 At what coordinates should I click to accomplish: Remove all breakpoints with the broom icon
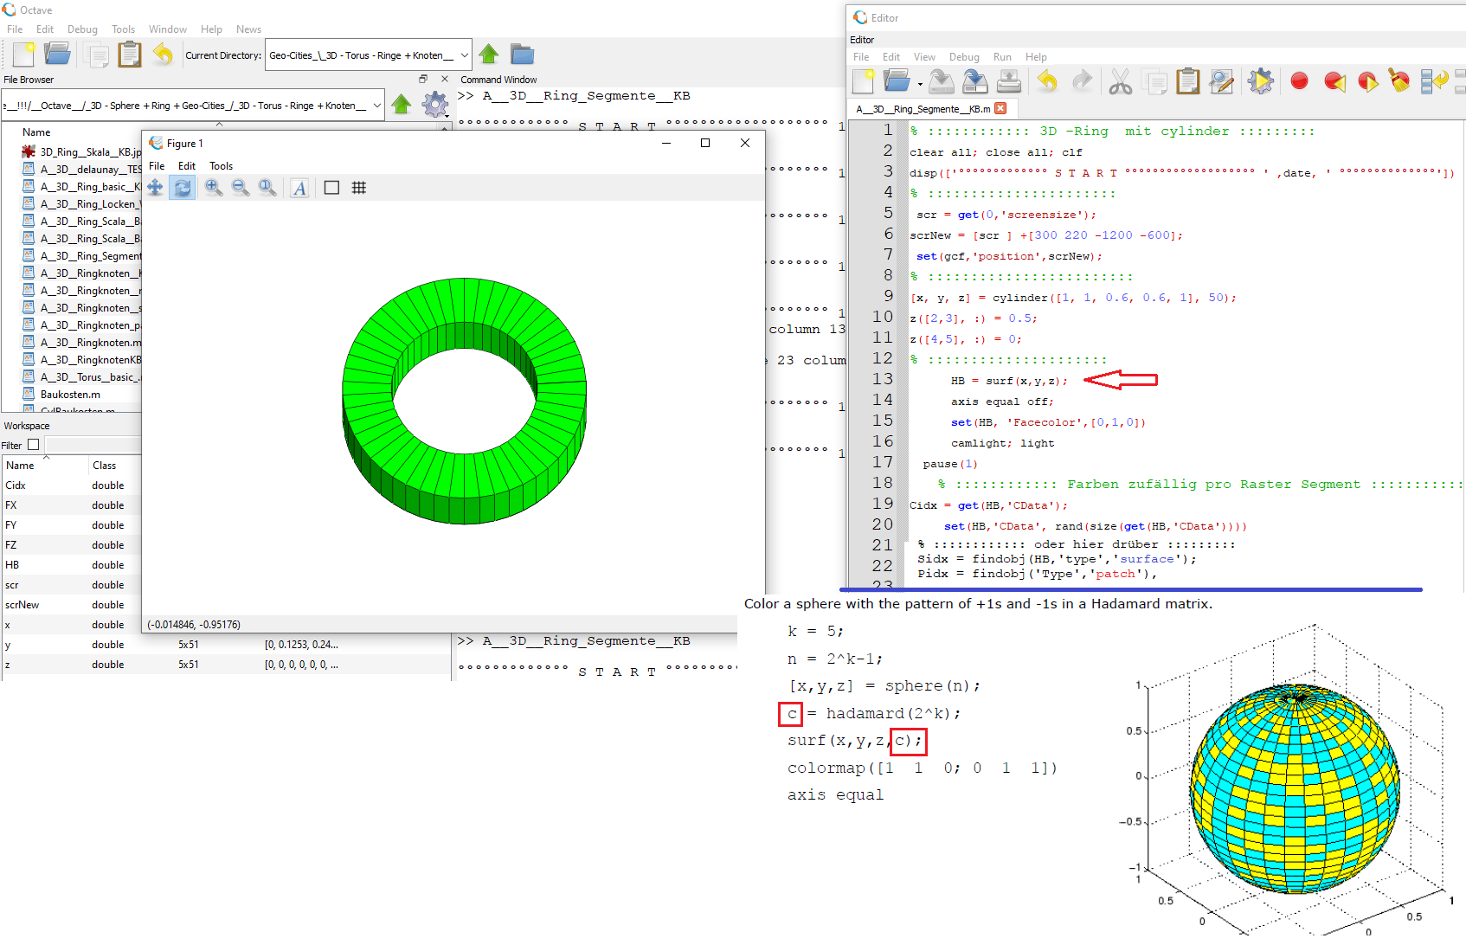(1398, 81)
